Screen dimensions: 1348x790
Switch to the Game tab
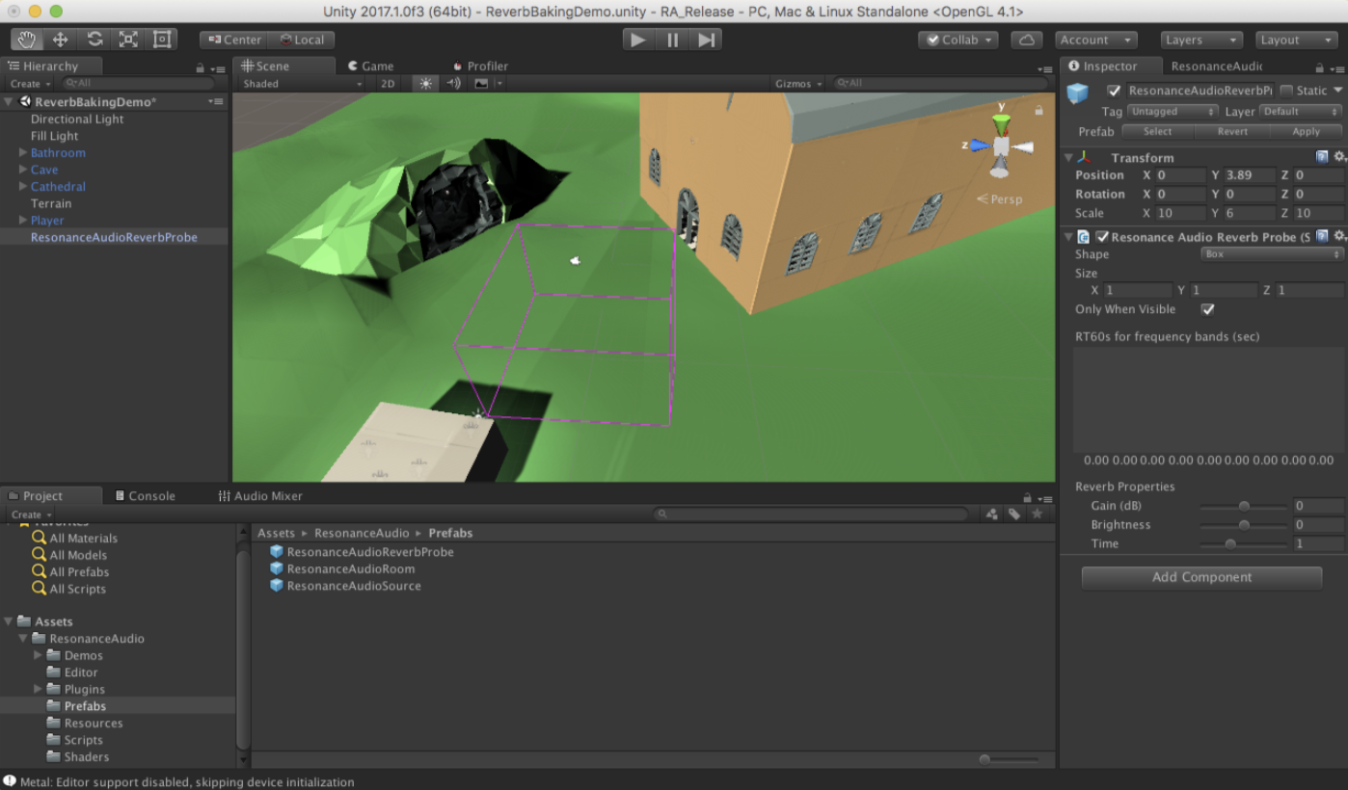point(377,66)
